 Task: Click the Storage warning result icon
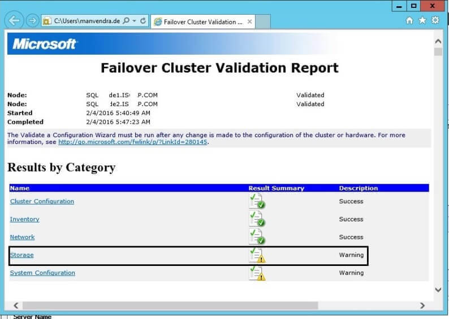click(257, 255)
